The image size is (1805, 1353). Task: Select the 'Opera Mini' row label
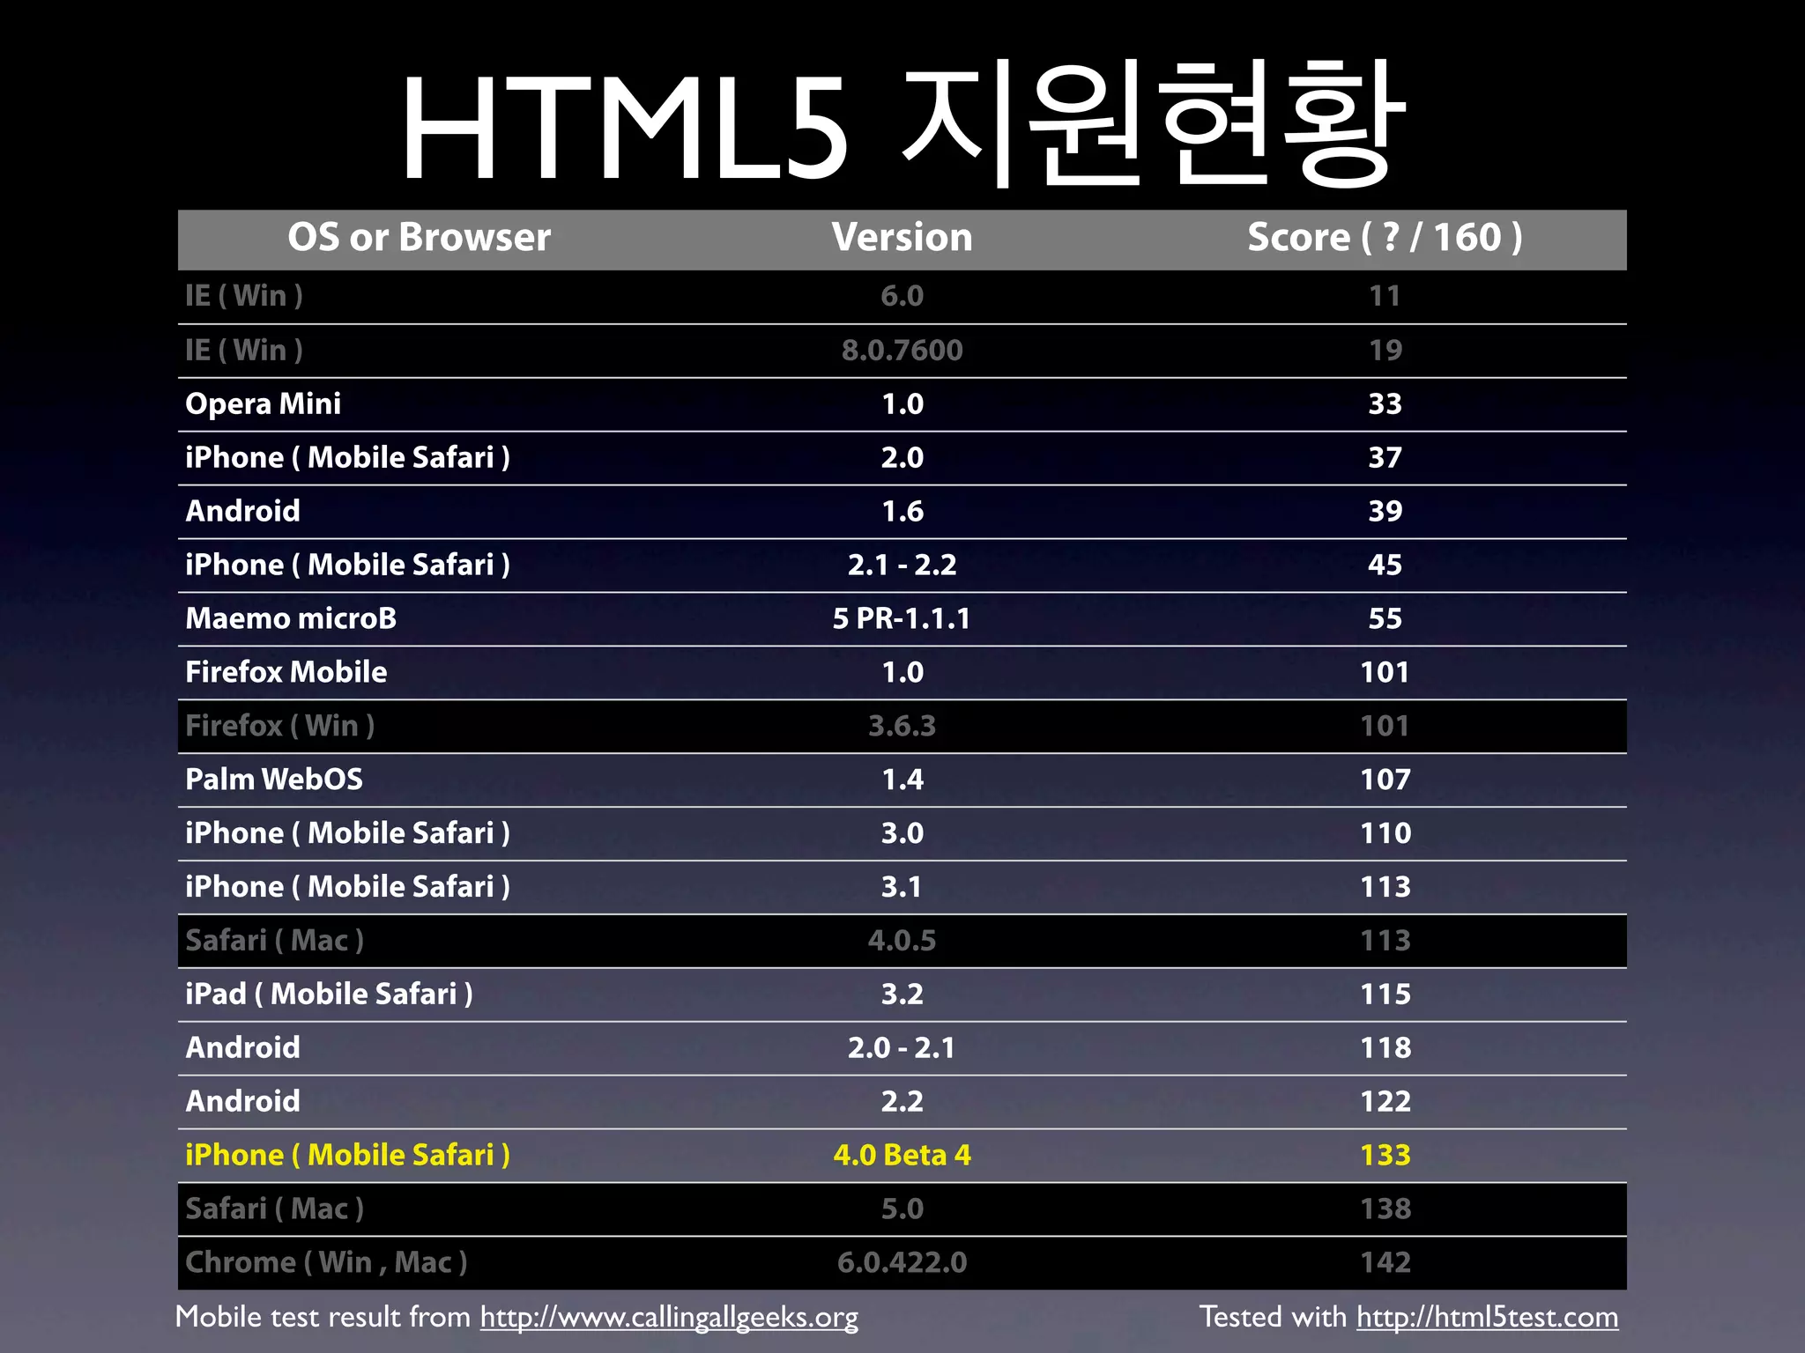(x=263, y=404)
